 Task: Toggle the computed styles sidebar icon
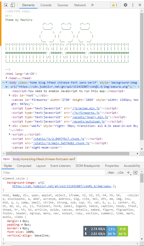136,173
